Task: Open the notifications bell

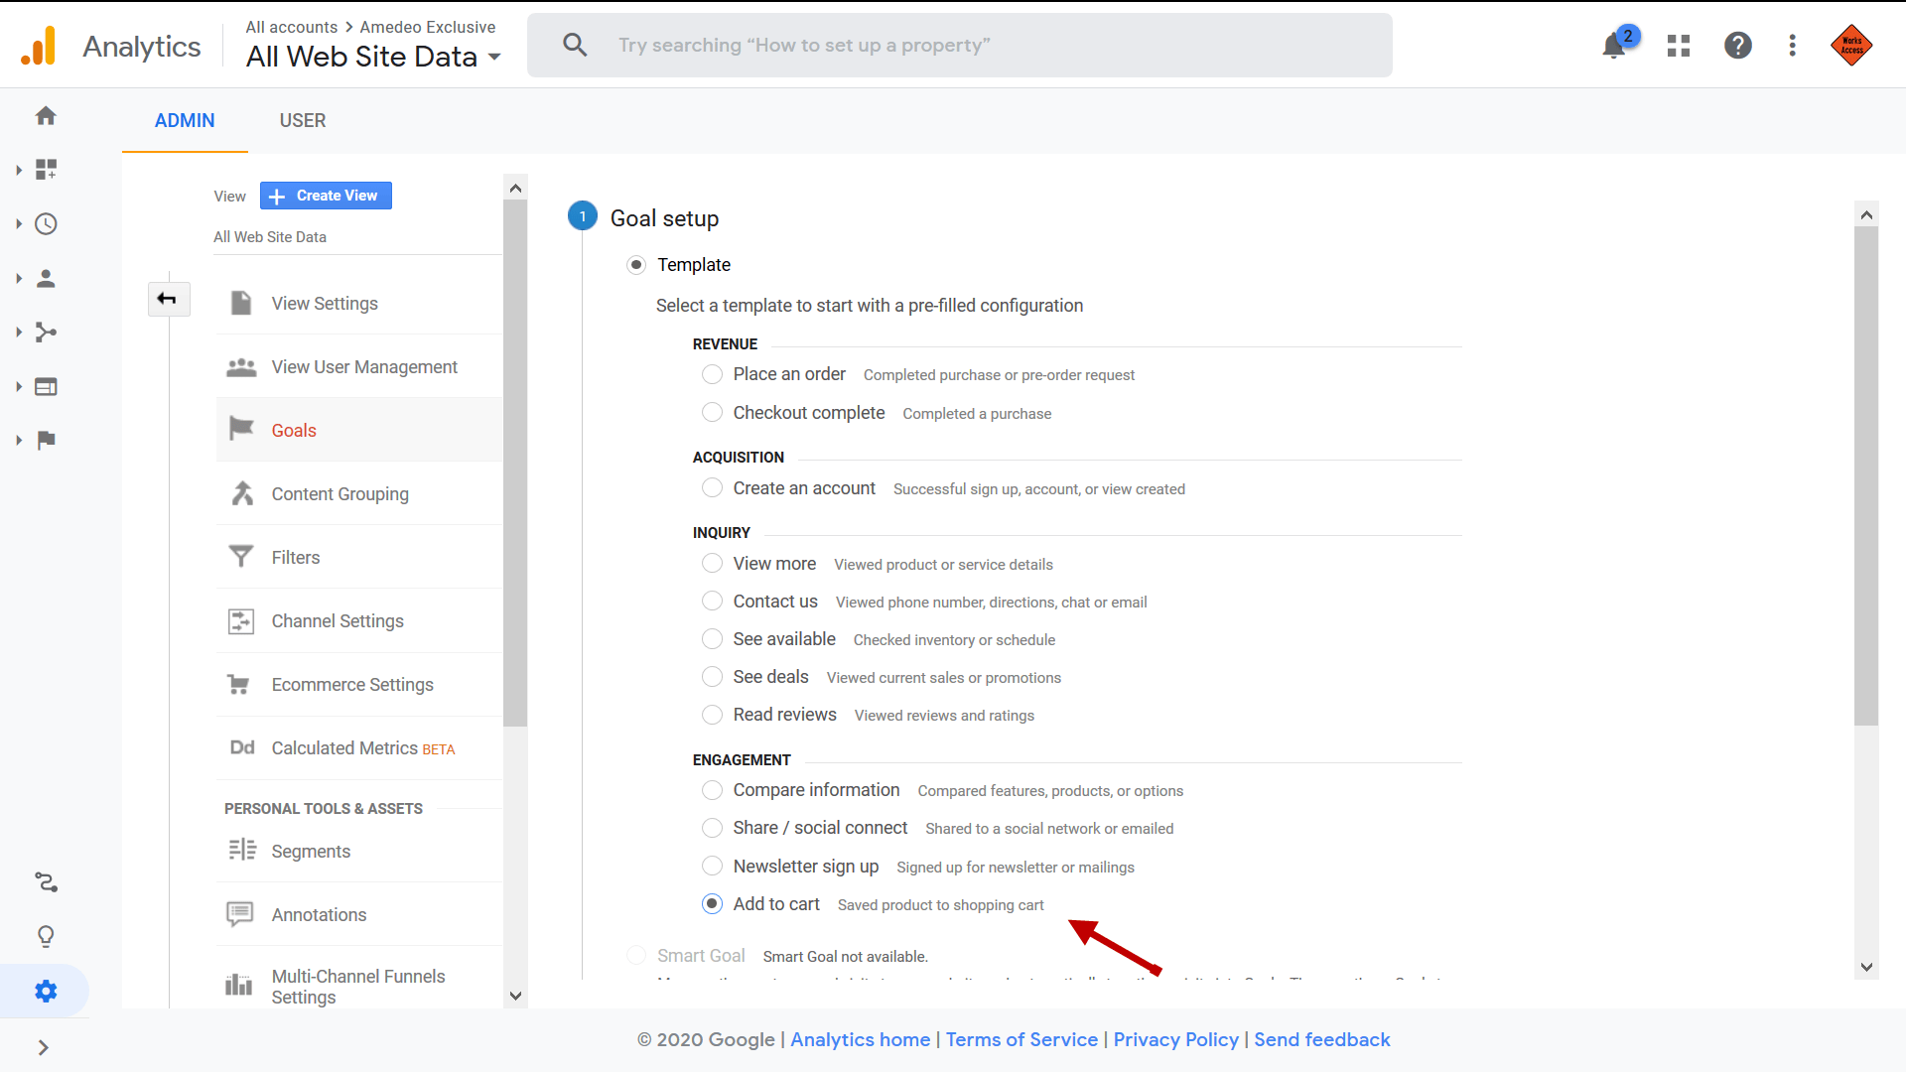Action: pos(1610,45)
